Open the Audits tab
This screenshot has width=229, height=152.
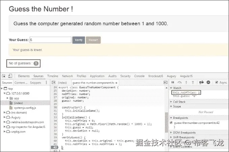pos(112,76)
